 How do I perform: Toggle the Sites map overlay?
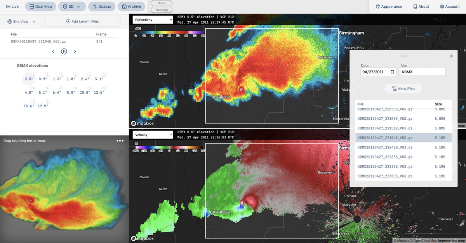click(161, 3)
